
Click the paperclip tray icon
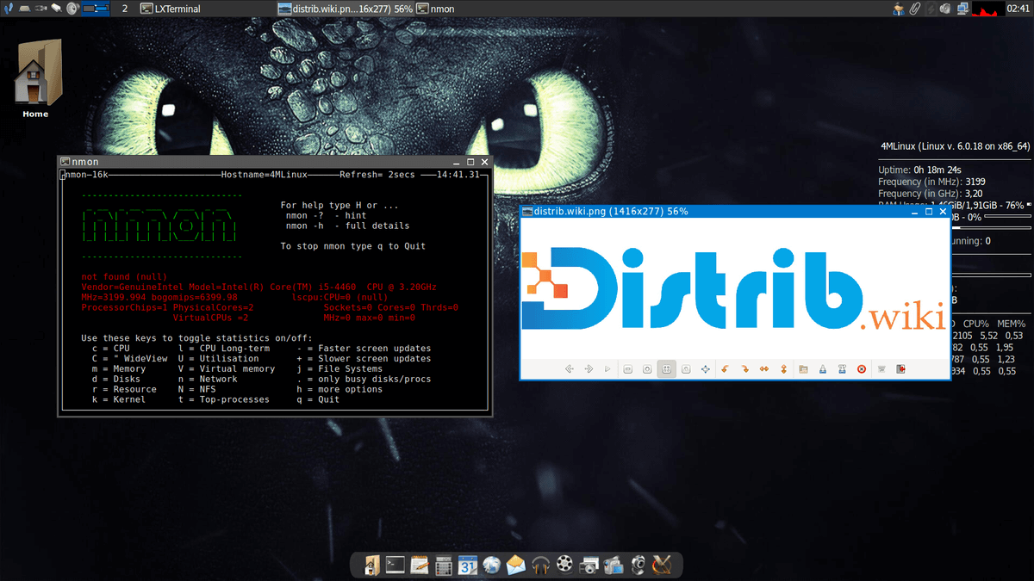pyautogui.click(x=914, y=9)
